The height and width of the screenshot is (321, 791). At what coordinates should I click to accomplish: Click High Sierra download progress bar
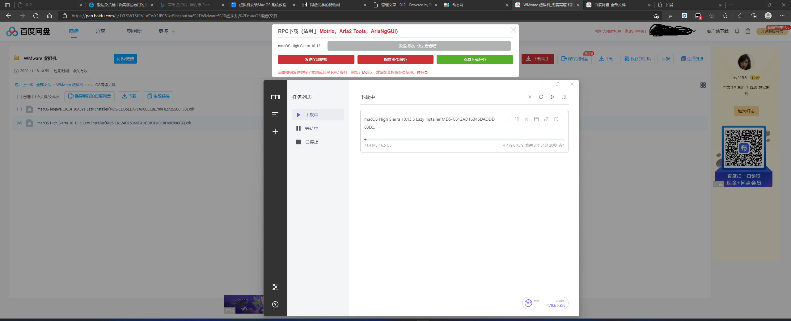[464, 140]
